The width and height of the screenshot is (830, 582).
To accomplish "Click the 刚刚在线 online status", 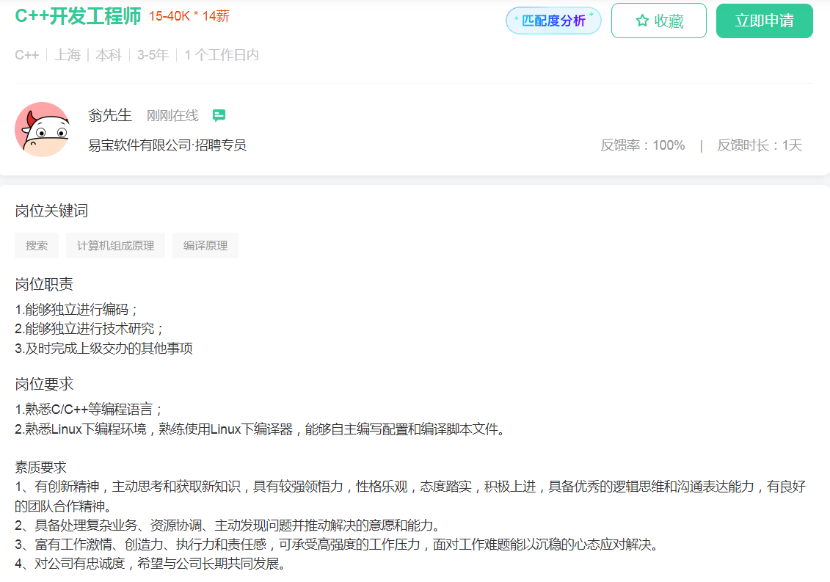I will 172,116.
